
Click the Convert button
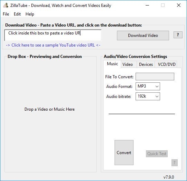[124, 152]
